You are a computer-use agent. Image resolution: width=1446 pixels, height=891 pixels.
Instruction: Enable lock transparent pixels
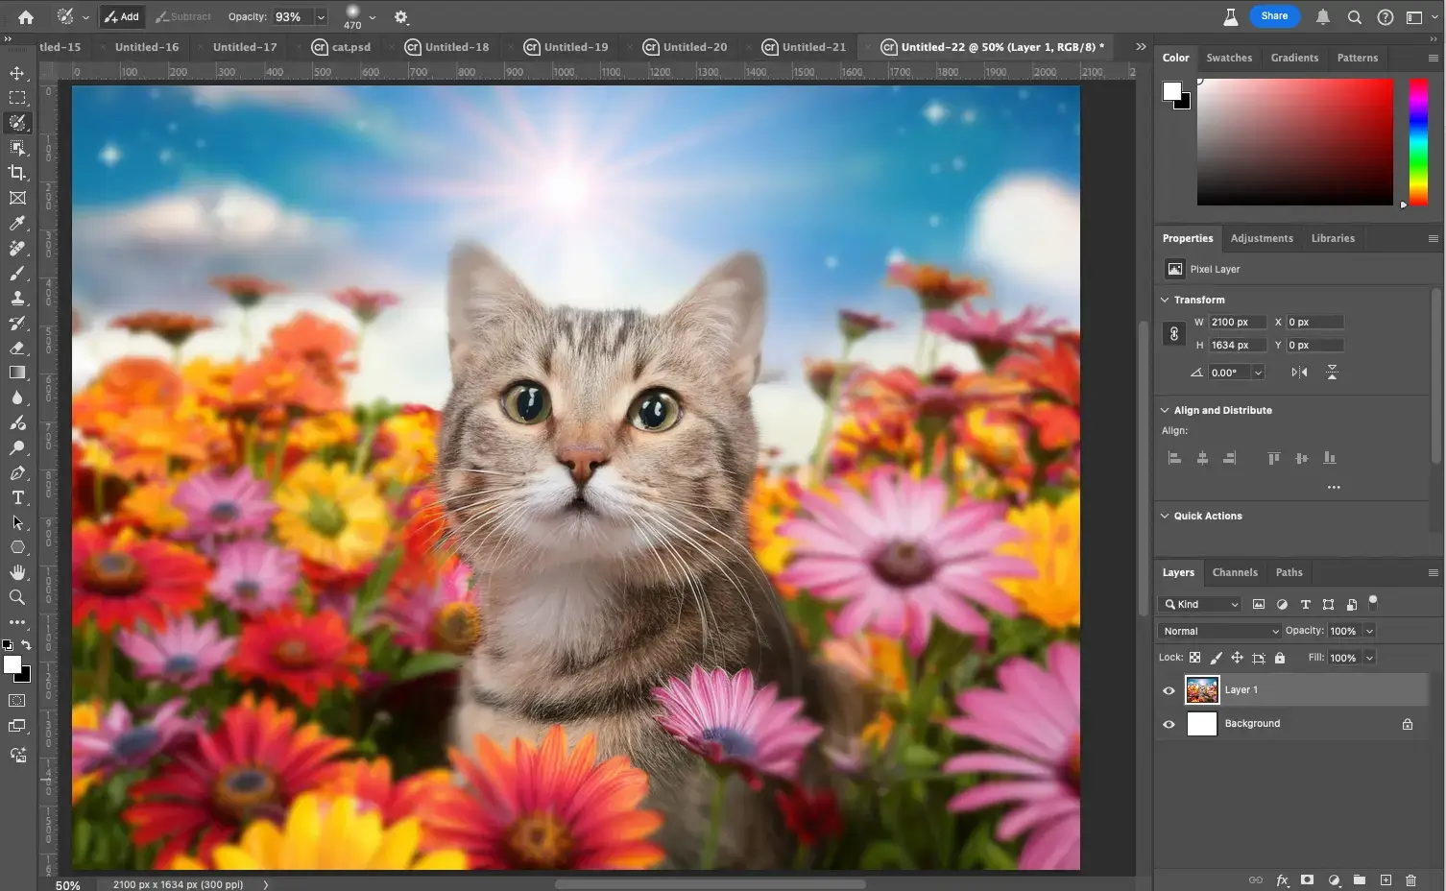1194,658
